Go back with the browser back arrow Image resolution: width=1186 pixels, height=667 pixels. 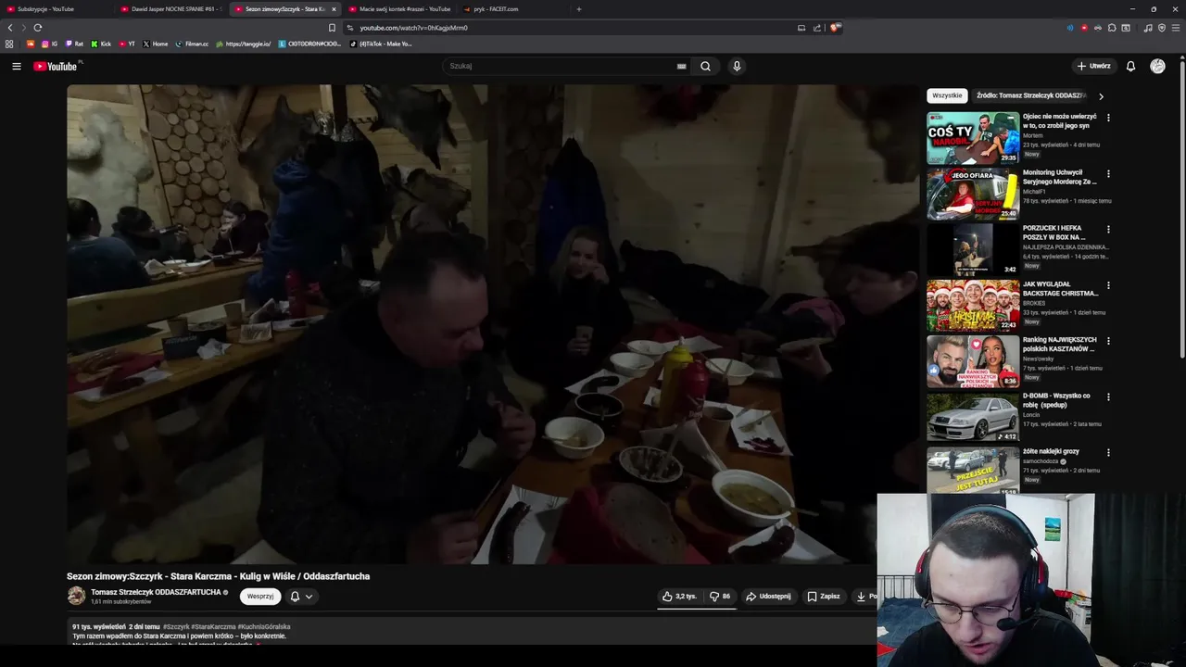tap(10, 28)
